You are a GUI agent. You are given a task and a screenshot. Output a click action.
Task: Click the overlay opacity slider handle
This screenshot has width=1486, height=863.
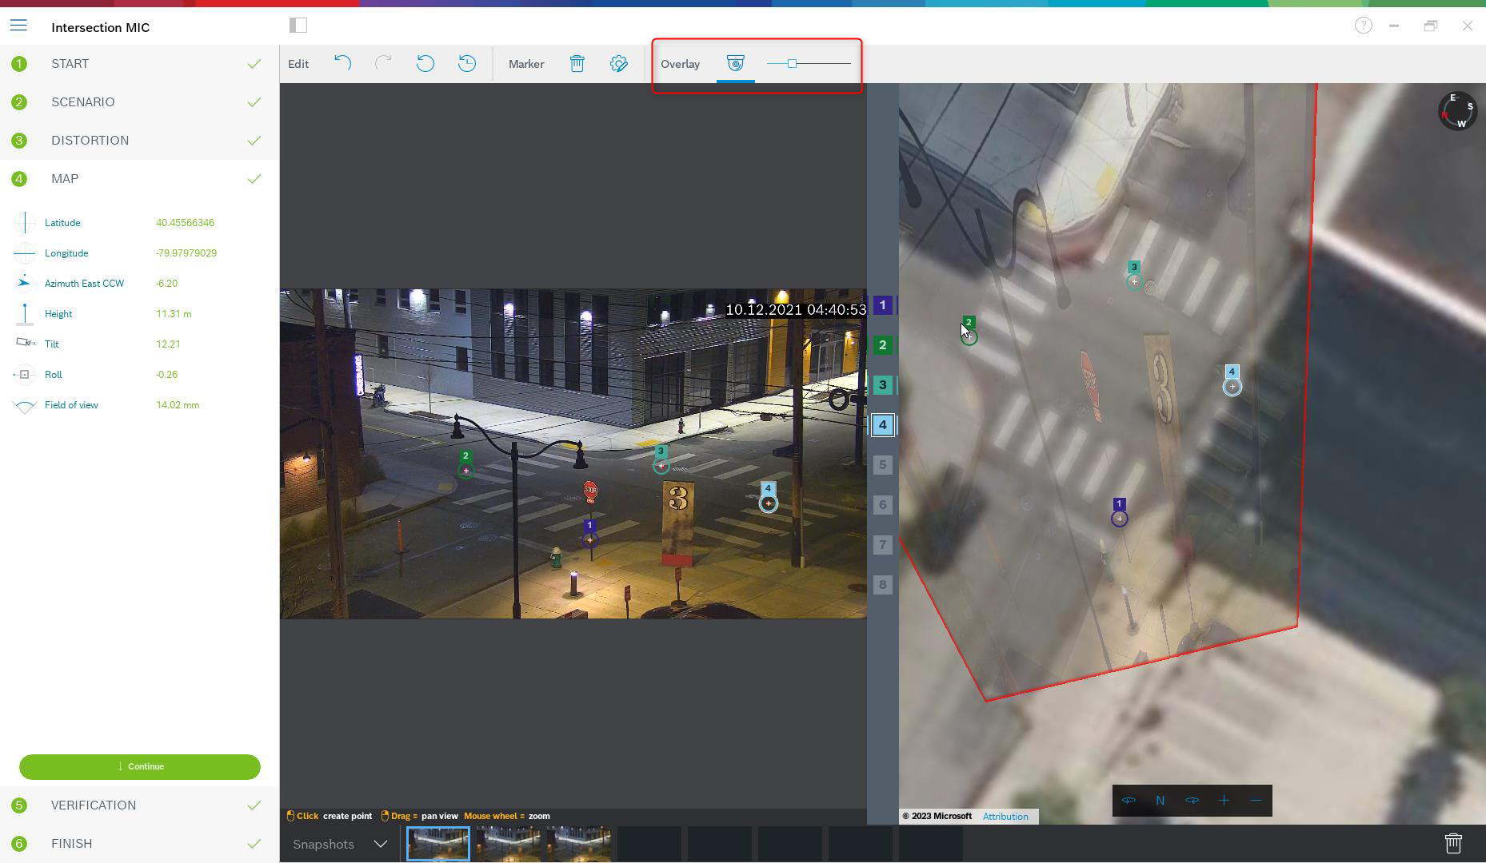792,64
